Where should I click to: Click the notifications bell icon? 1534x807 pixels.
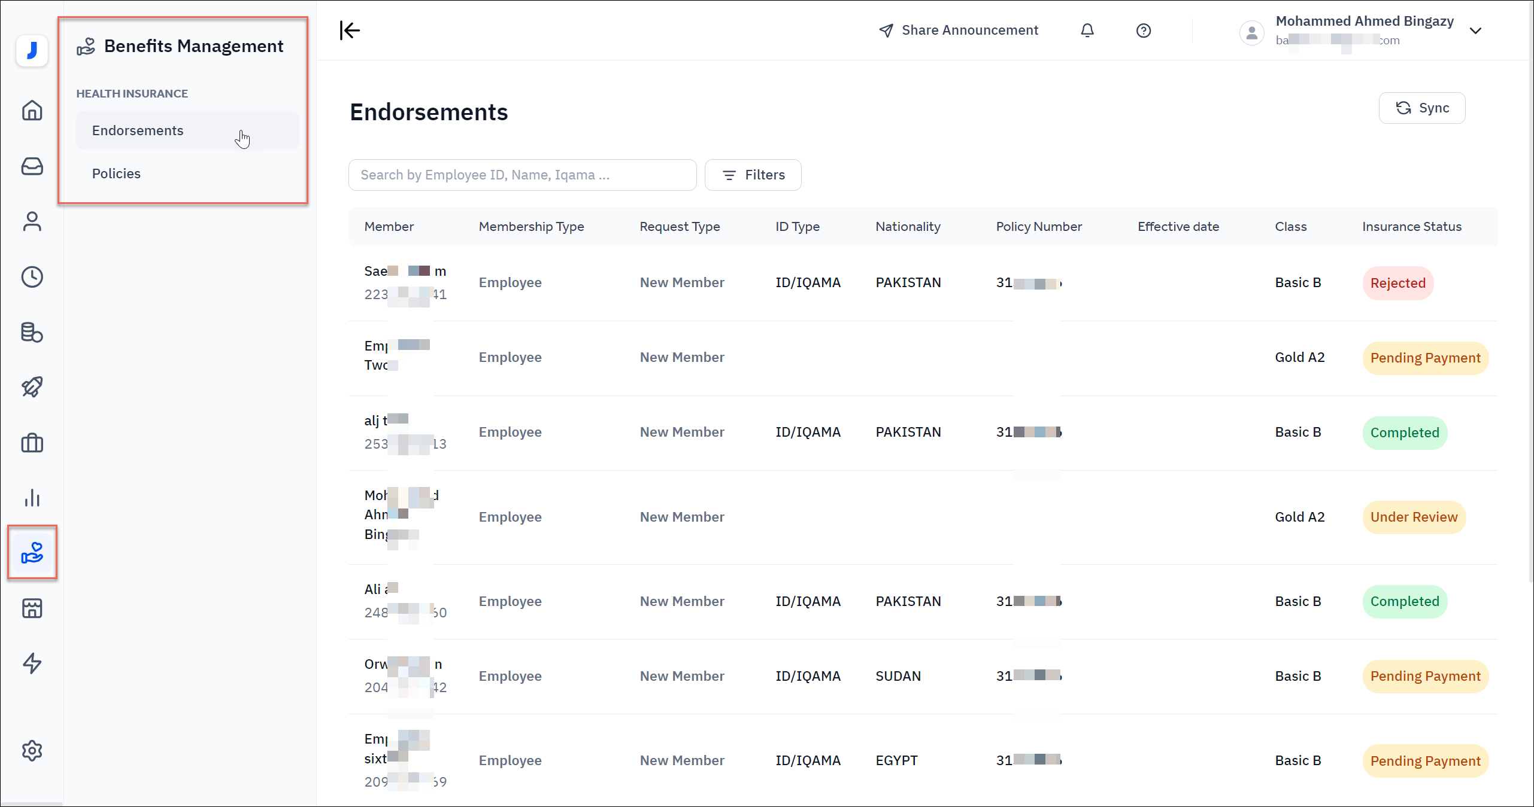1087,31
